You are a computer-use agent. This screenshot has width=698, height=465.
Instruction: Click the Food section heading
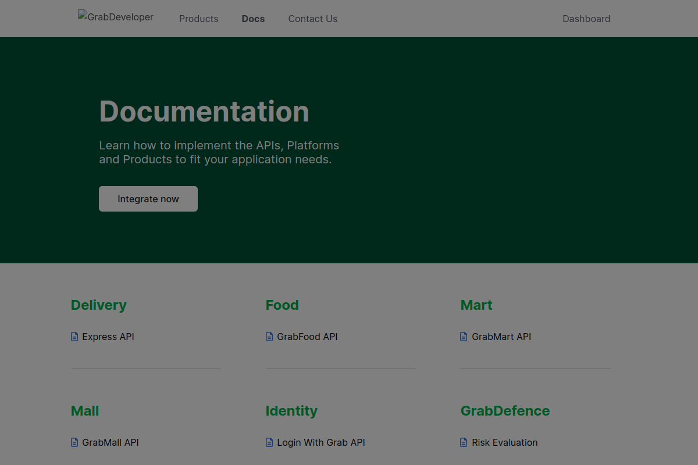(282, 305)
